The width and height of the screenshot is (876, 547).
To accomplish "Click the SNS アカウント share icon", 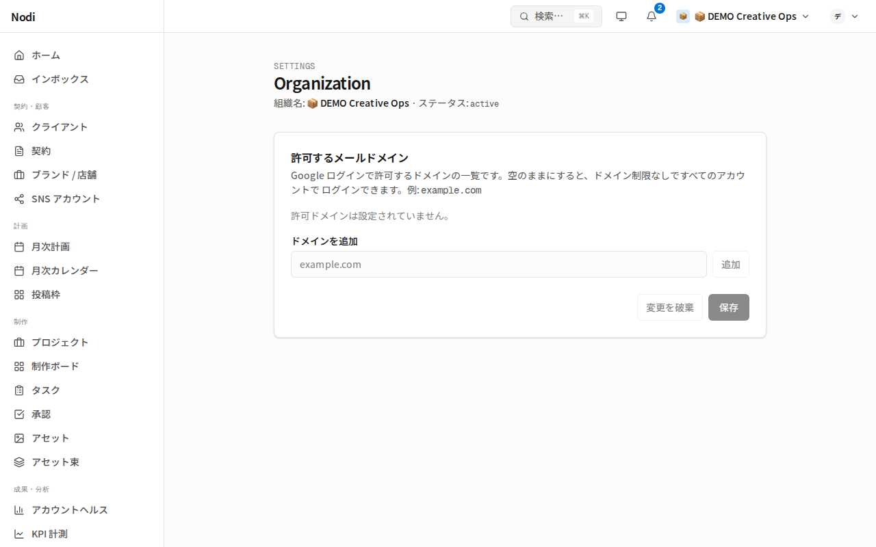I will tap(19, 199).
